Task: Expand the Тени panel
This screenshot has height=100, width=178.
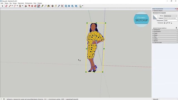Action: (x=165, y=37)
